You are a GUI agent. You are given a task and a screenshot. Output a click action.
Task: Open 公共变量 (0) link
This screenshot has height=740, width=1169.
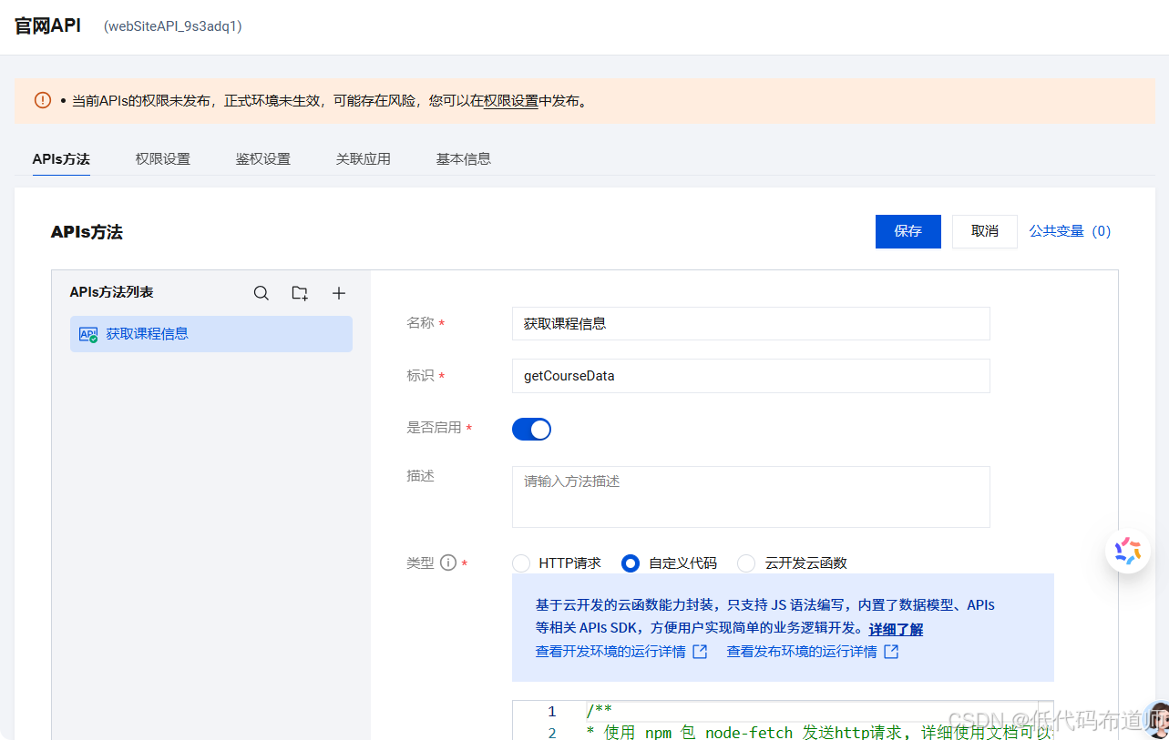pyautogui.click(x=1070, y=231)
